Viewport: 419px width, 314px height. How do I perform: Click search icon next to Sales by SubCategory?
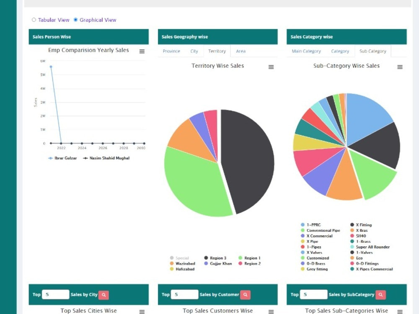click(381, 295)
